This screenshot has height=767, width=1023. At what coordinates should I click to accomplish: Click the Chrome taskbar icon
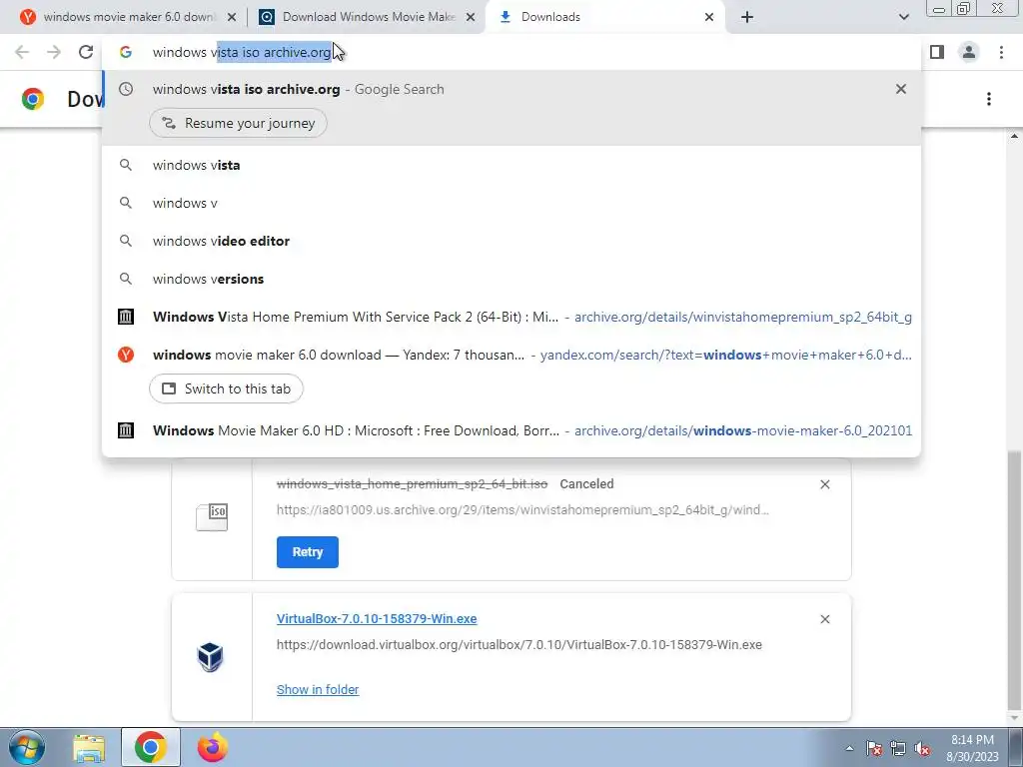click(151, 747)
